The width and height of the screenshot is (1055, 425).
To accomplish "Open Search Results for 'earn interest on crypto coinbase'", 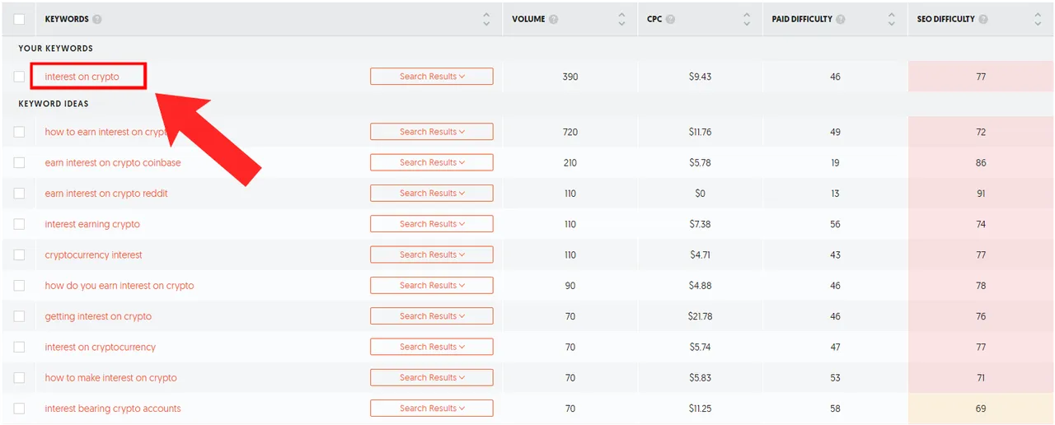I will click(432, 162).
